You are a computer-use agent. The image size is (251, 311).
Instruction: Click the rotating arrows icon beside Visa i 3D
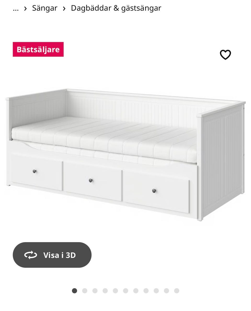click(31, 255)
